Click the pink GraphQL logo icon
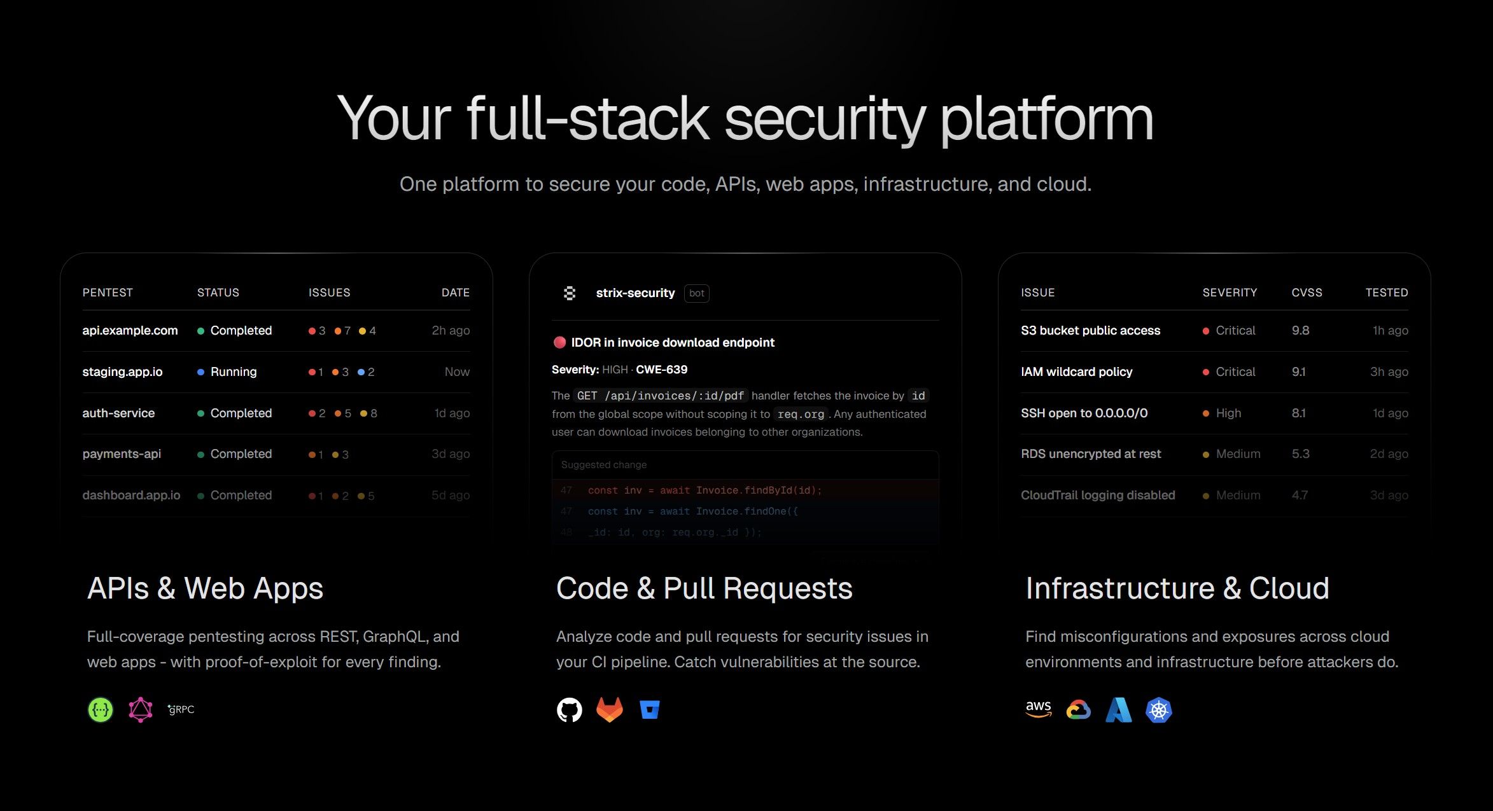The width and height of the screenshot is (1493, 811). [x=141, y=710]
